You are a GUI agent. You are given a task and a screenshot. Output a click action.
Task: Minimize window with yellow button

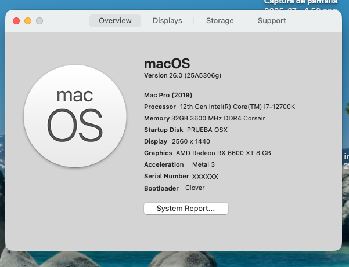(28, 21)
